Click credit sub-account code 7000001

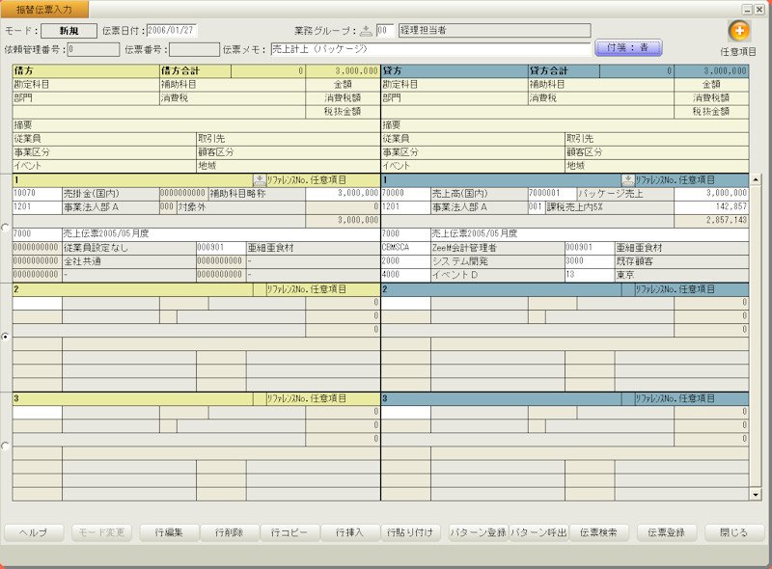tap(552, 194)
